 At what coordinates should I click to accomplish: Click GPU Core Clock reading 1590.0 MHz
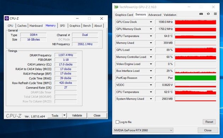[164, 22]
